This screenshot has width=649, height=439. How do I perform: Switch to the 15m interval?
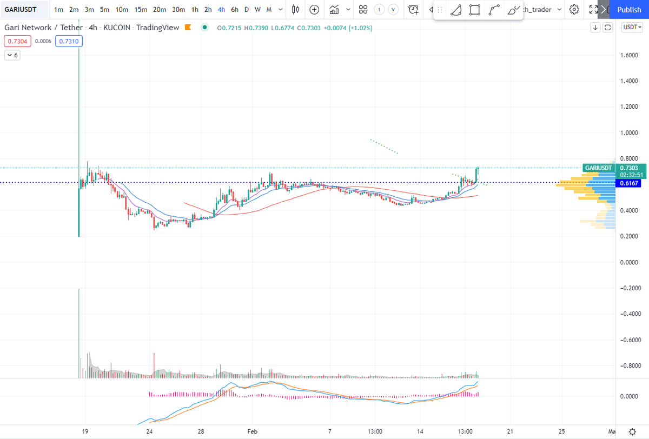pos(141,9)
